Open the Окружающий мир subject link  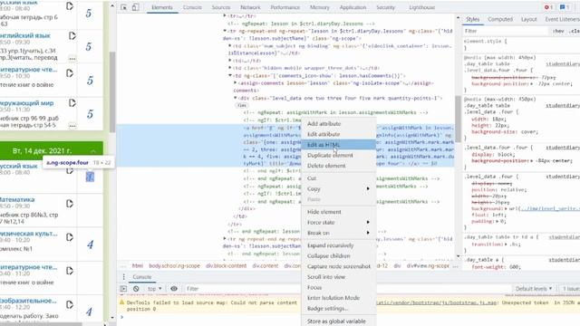(26, 102)
